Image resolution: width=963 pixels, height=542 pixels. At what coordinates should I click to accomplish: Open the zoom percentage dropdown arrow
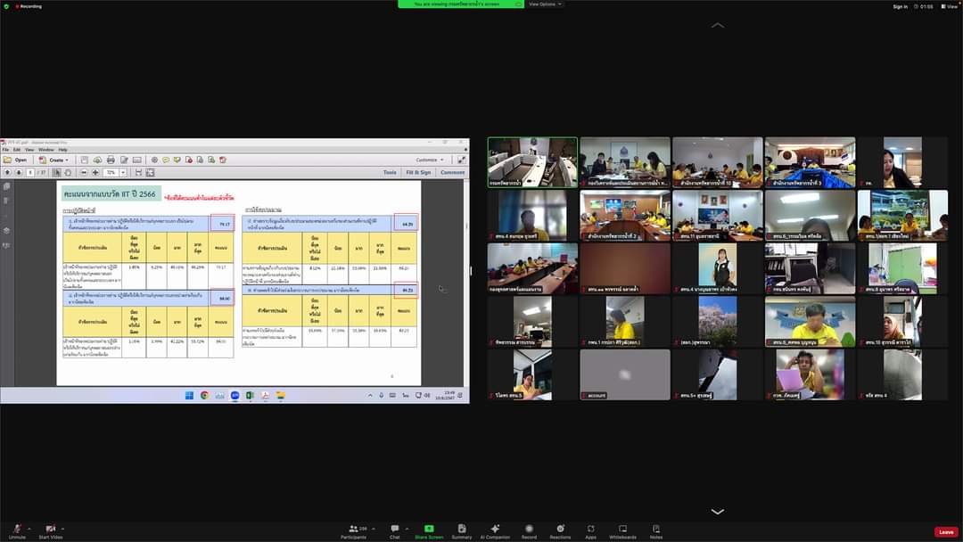[123, 173]
